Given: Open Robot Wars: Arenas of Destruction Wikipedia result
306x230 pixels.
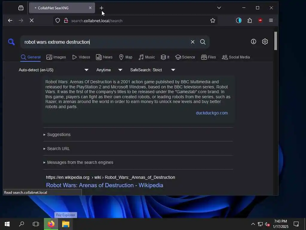Looking at the screenshot, I should (105, 185).
